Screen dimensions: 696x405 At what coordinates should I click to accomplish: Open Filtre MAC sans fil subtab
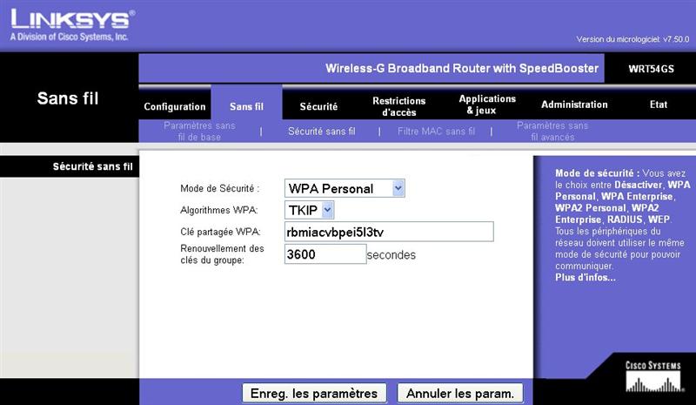coord(436,132)
